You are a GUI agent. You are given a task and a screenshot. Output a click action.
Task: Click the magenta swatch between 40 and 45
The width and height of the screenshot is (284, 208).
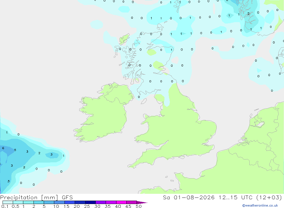121,202
